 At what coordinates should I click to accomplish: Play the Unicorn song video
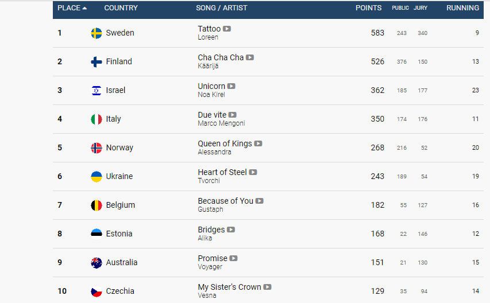pyautogui.click(x=232, y=86)
